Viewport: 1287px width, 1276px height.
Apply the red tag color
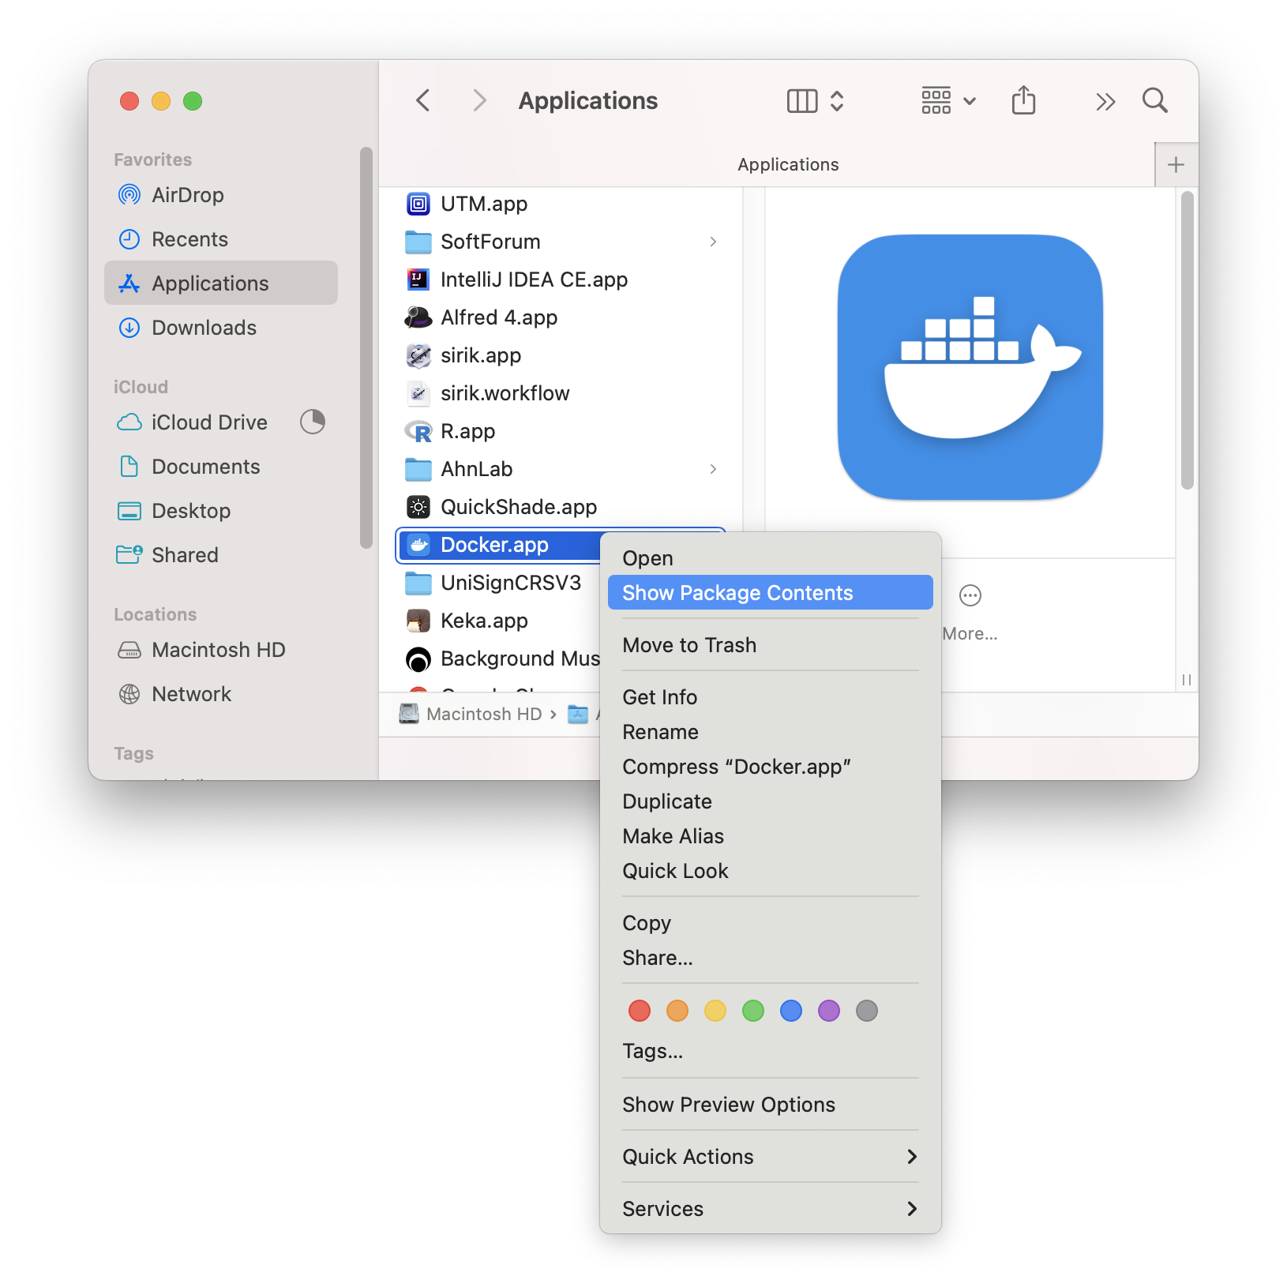click(640, 1011)
